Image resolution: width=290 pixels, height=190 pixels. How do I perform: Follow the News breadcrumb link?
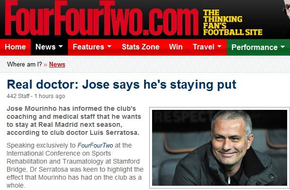point(57,65)
